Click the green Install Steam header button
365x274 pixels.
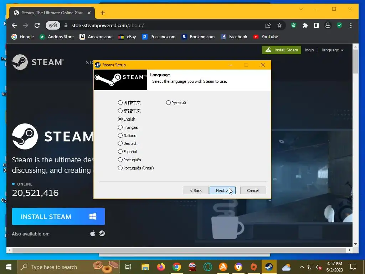pos(282,50)
